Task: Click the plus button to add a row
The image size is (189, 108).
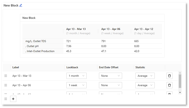Action: pyautogui.click(x=13, y=99)
